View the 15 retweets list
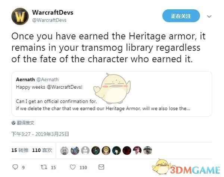Screen dimensions: 224x177 pos(20,150)
